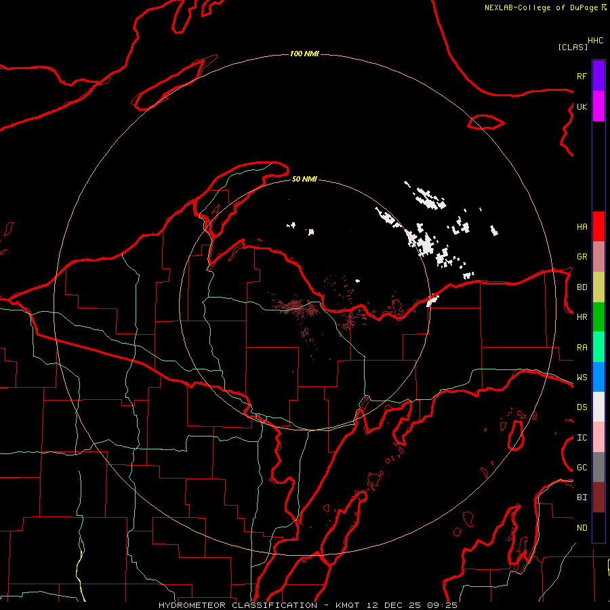Click the 12 DEC 25 date text
This screenshot has height=610, width=610.
[394, 605]
